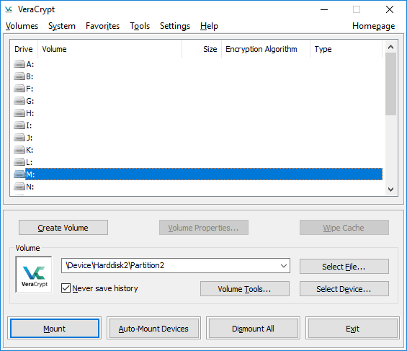Viewport: 407px width, 351px height.
Task: Click the Create Volume button
Action: tap(63, 228)
